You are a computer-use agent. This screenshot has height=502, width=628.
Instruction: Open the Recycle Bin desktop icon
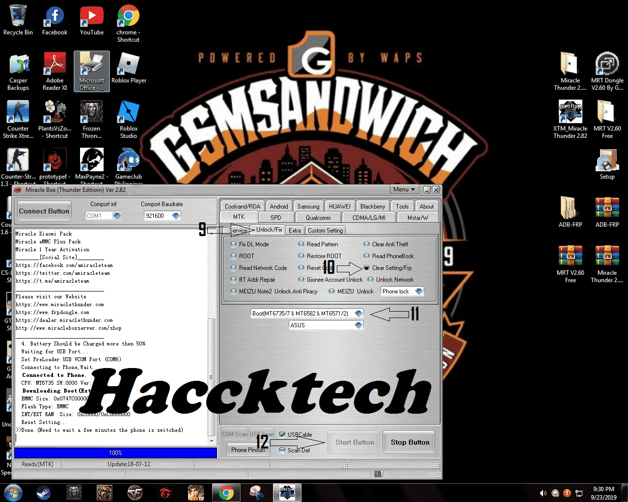[18, 21]
